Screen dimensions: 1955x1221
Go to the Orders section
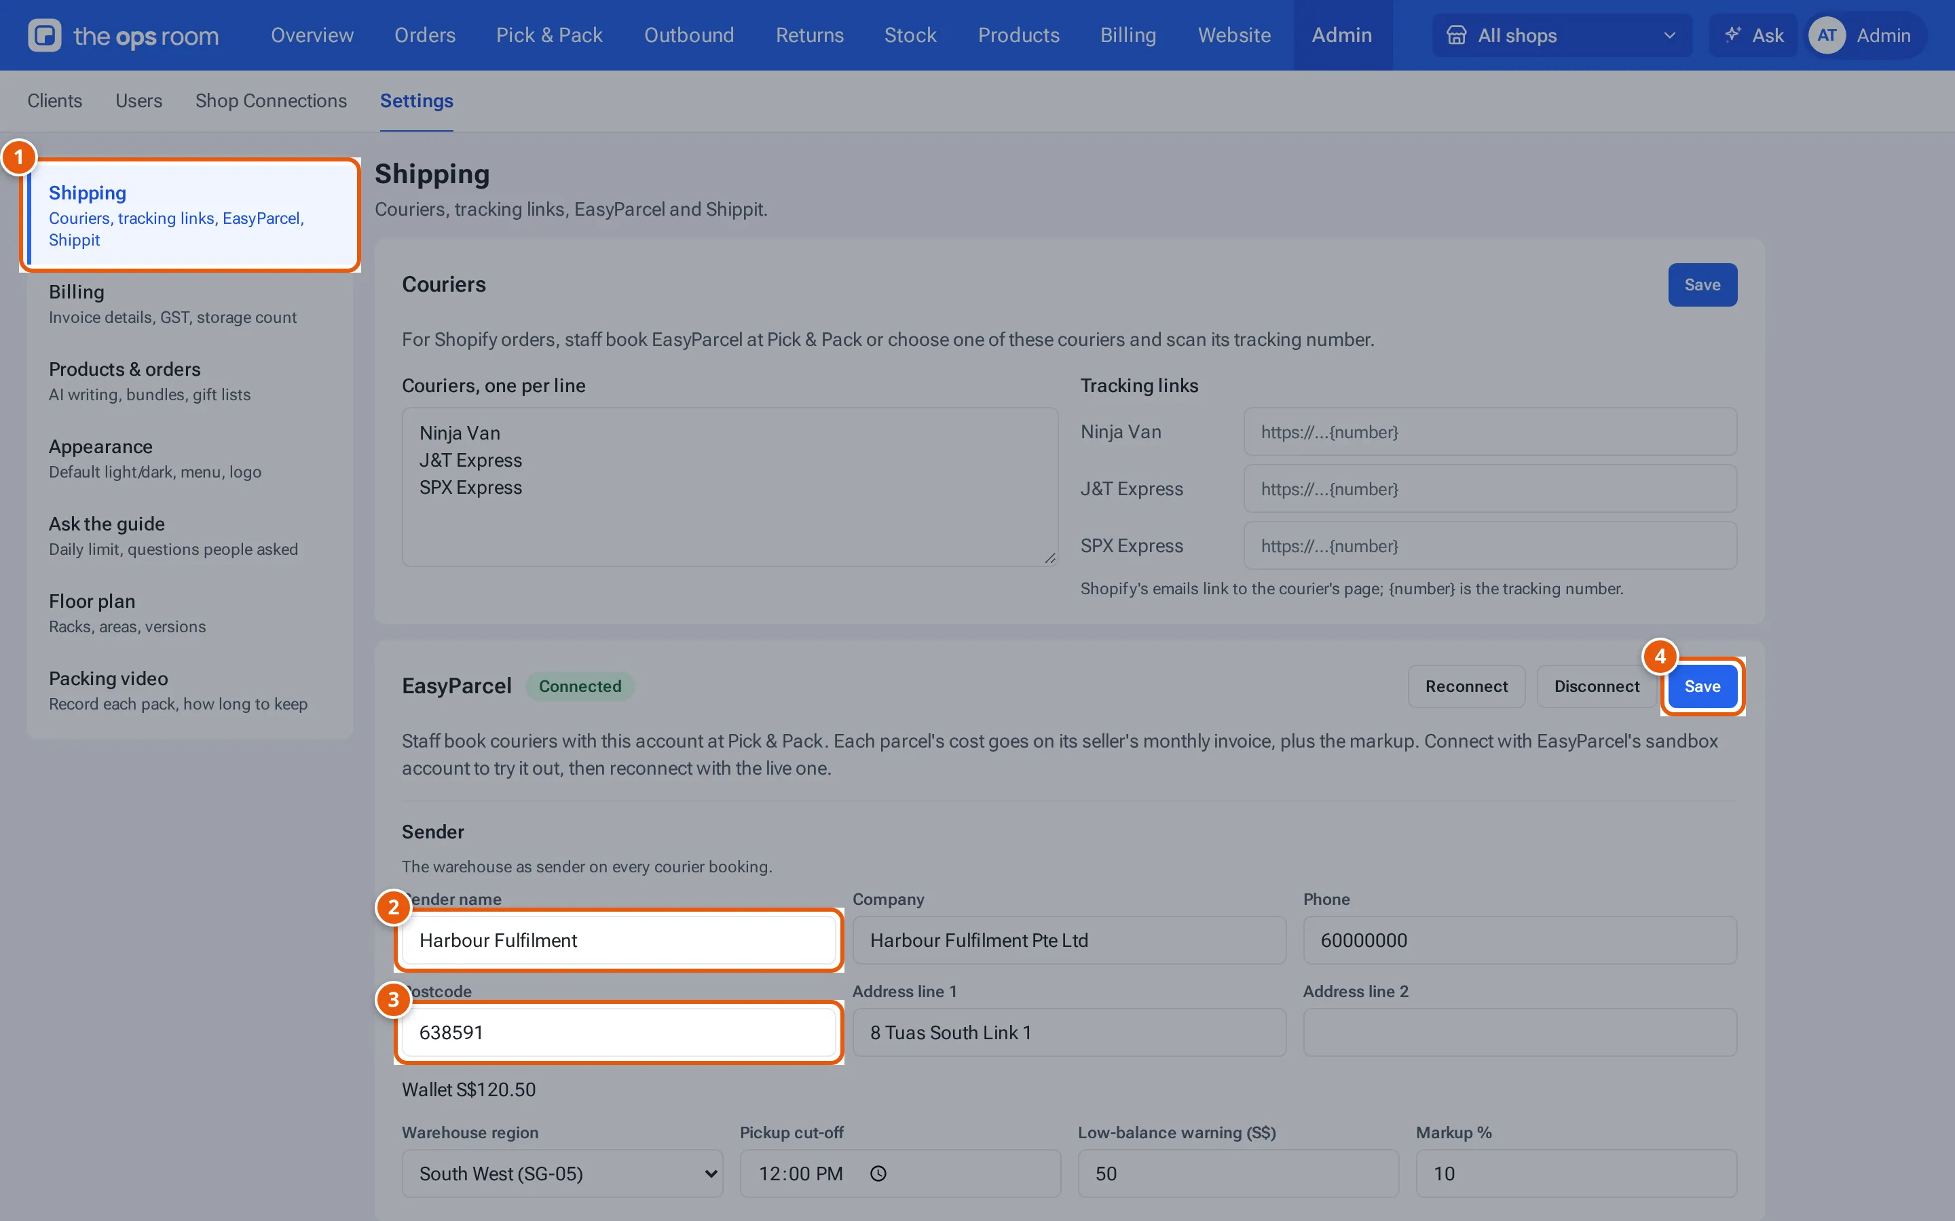pos(425,35)
